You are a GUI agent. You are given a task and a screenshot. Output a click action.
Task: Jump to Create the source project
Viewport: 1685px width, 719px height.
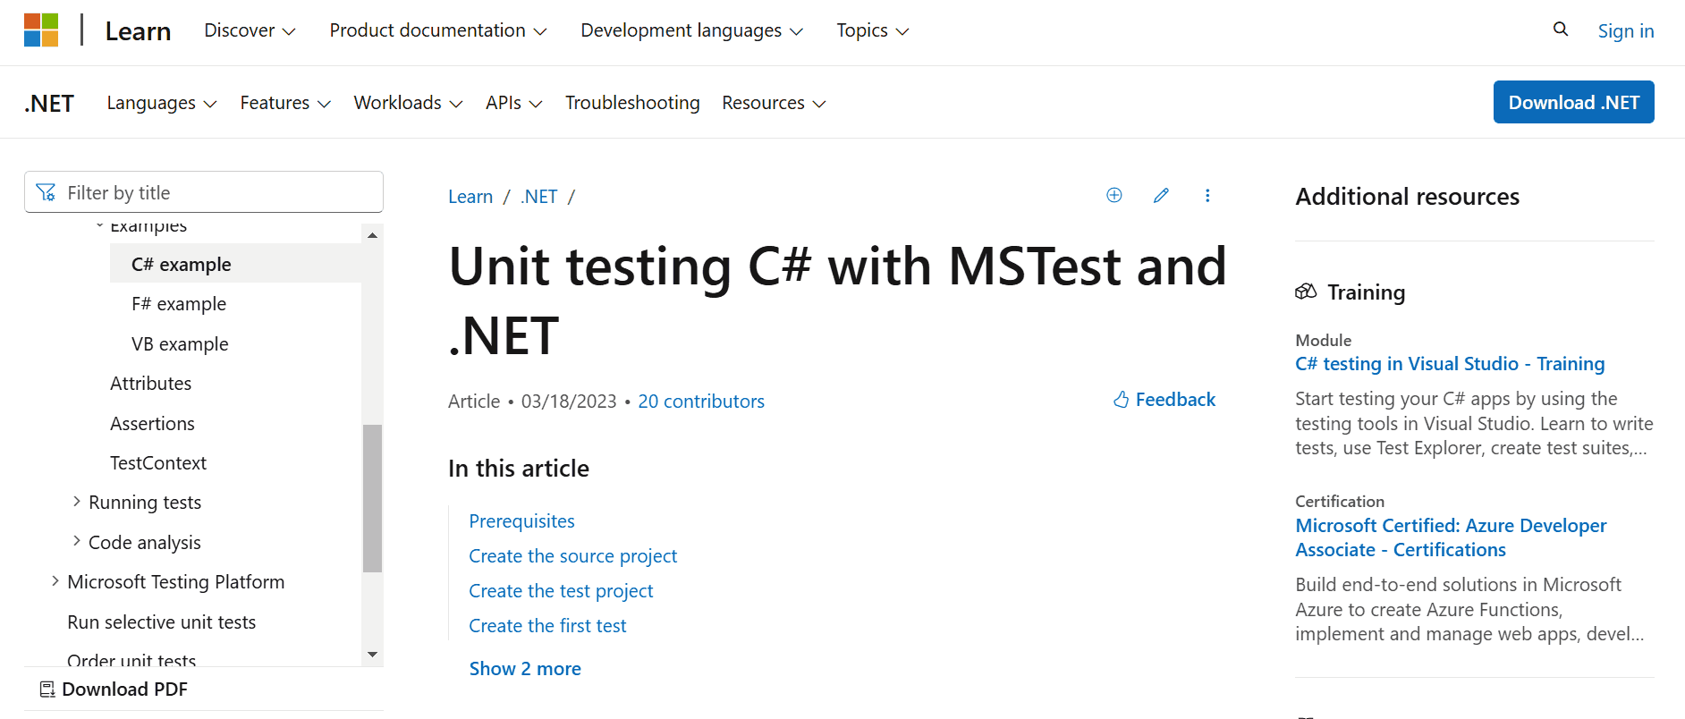573,556
